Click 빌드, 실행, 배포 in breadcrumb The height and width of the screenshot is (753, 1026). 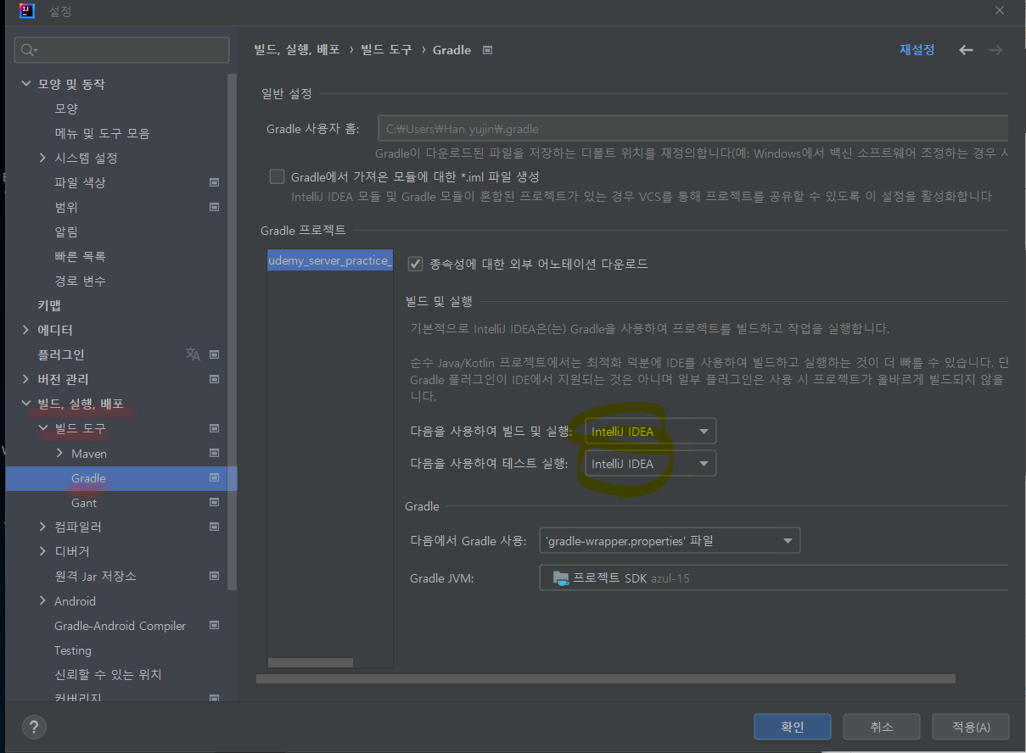tap(297, 50)
